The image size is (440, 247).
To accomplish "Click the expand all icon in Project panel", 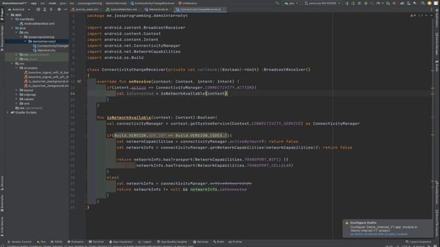I will click(45, 9).
